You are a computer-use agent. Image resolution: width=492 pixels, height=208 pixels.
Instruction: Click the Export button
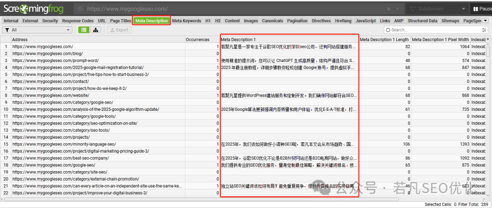pos(119,30)
